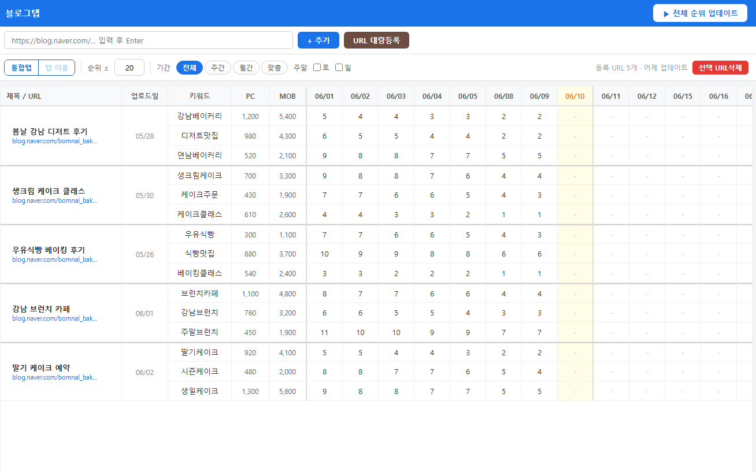Click the 업로드일 column header
The image size is (756, 472).
coord(145,96)
